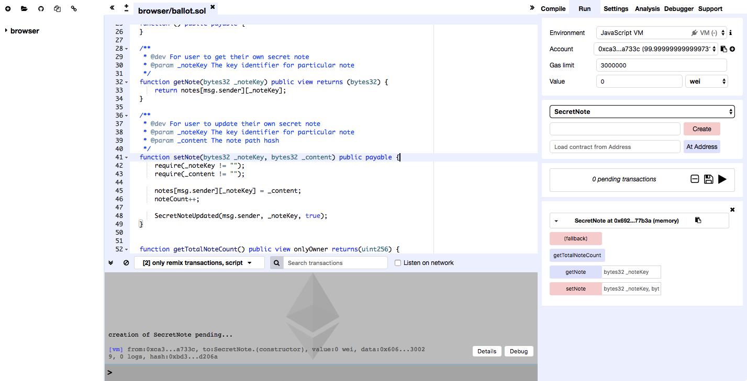Click the editor font size plus-minus icon

[126, 8]
